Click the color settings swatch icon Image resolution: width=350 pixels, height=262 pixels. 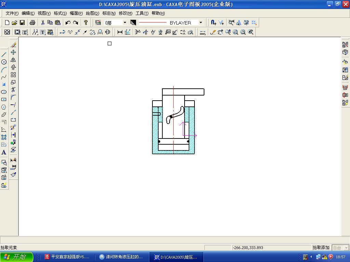click(133, 23)
